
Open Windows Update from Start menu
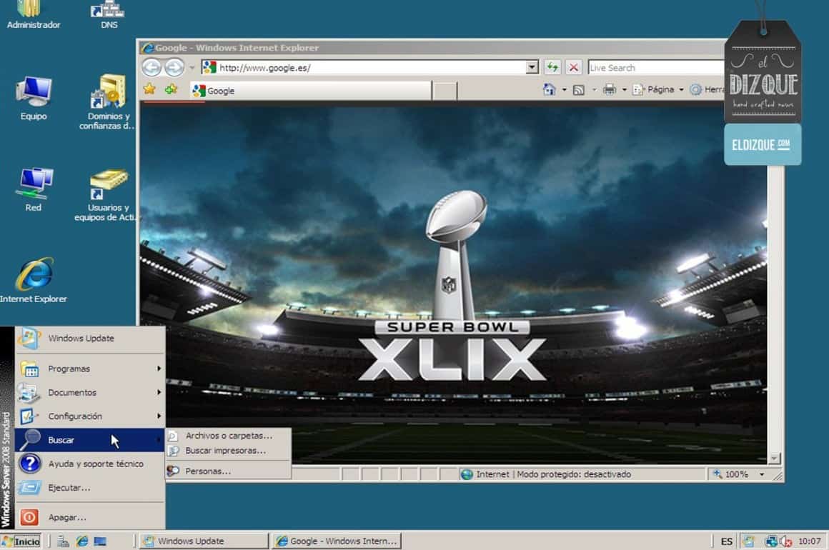90,338
